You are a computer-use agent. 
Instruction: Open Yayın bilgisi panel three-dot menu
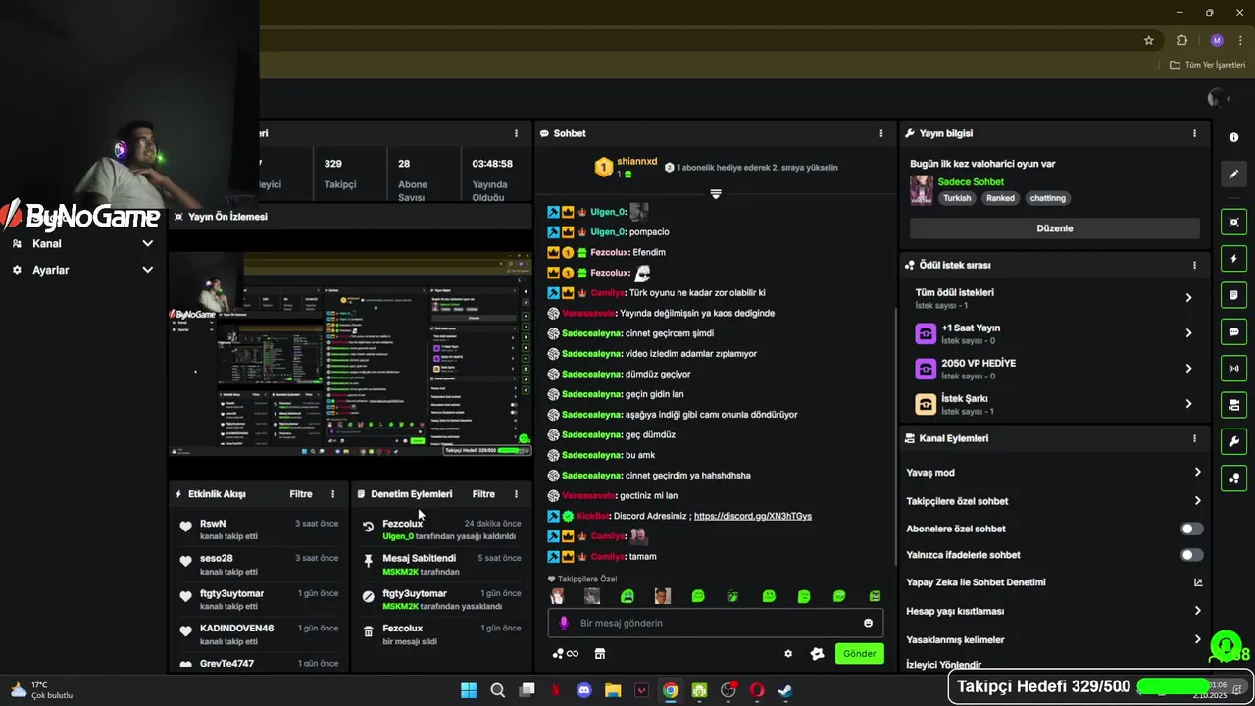click(1194, 133)
